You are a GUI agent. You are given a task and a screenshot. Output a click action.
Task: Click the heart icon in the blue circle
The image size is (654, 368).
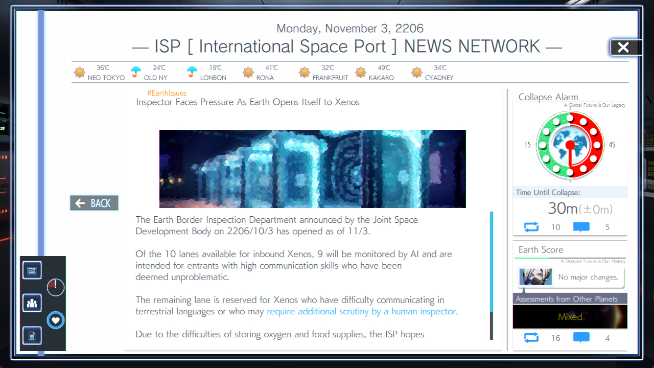56,320
